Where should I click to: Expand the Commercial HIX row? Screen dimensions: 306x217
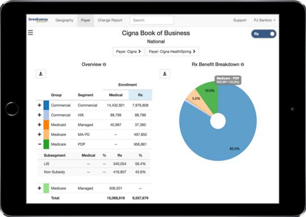click(39, 115)
